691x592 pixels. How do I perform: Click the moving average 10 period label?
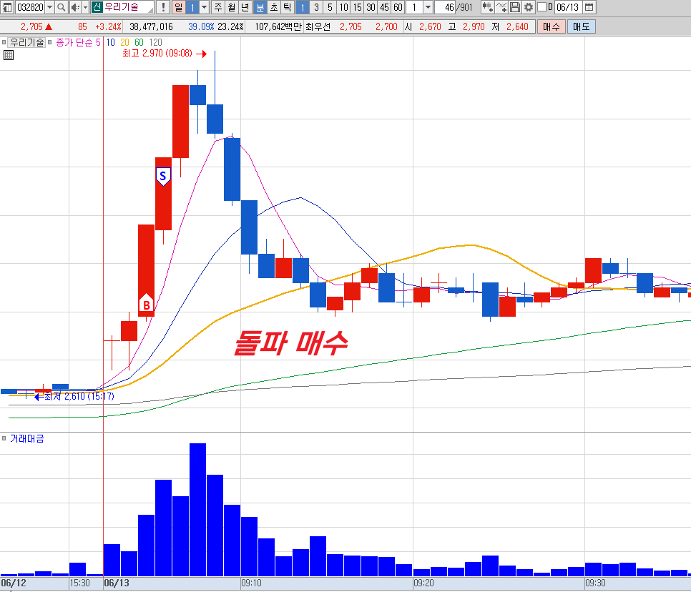[111, 42]
